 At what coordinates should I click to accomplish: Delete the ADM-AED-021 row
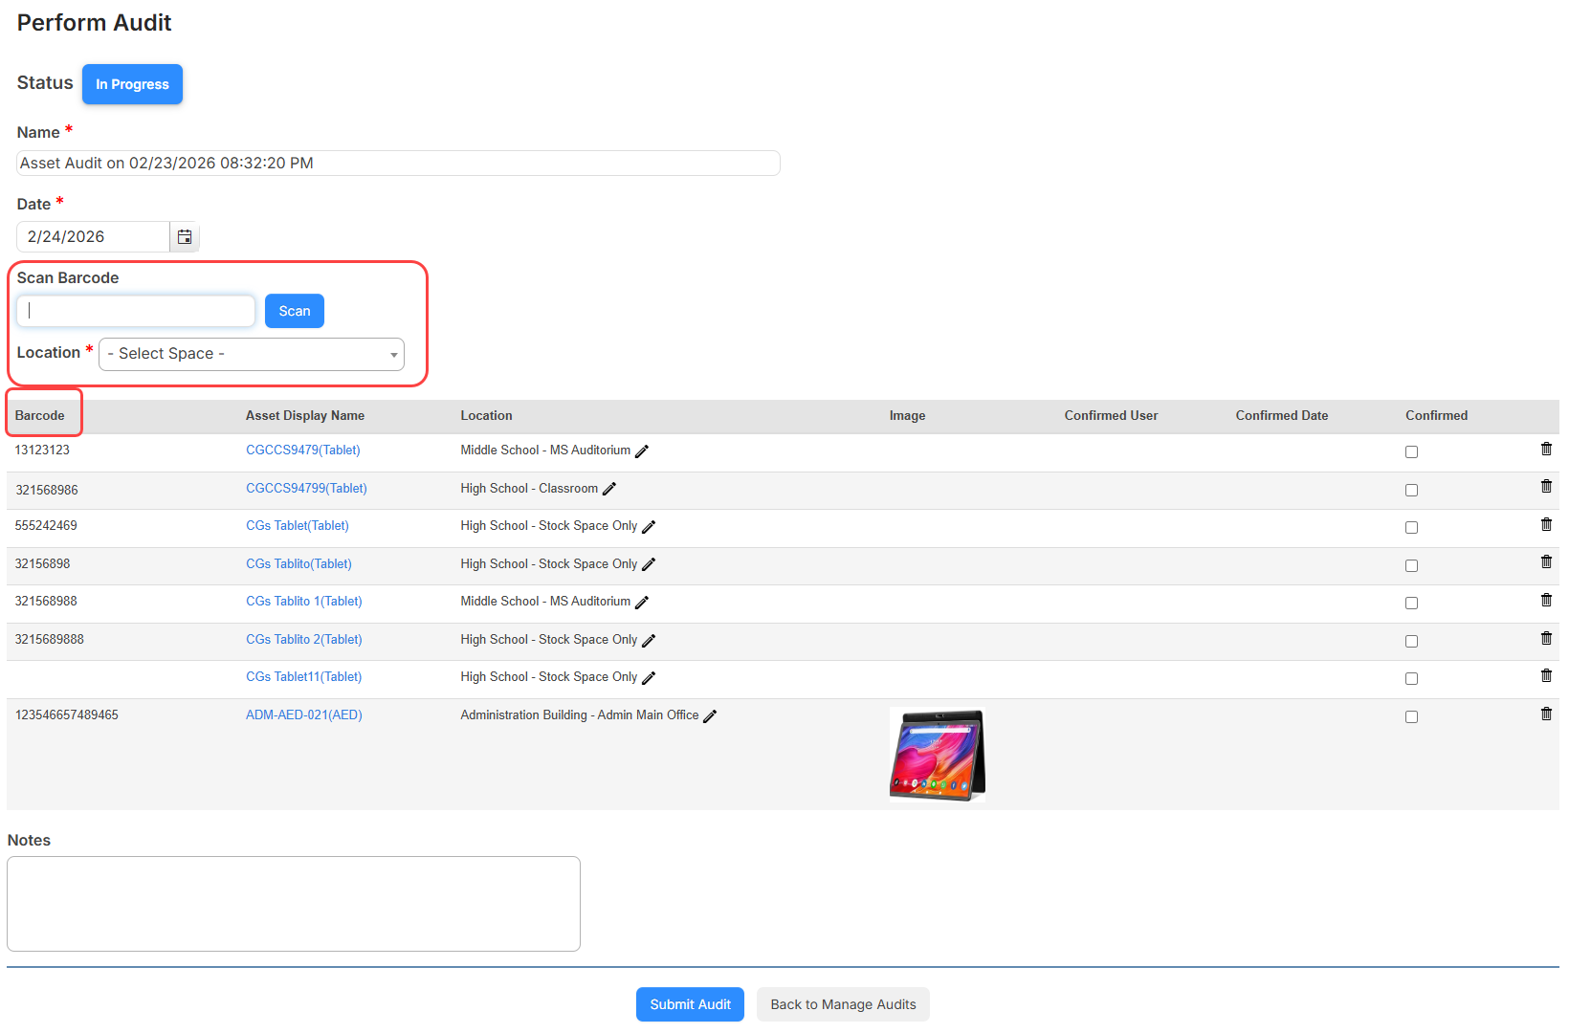point(1546,713)
